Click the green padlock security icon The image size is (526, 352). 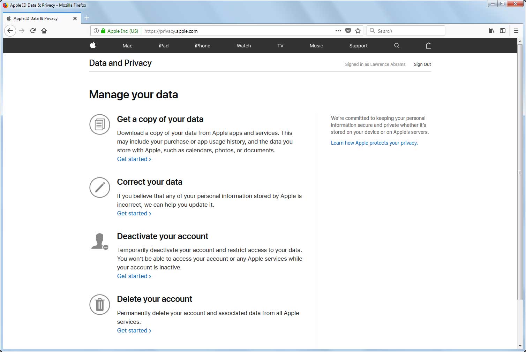click(103, 31)
